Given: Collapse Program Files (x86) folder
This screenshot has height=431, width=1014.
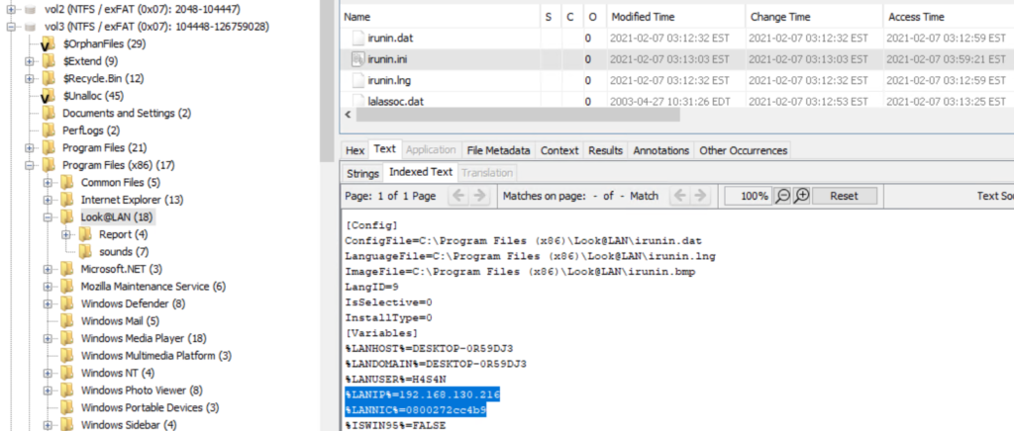Looking at the screenshot, I should (x=29, y=165).
